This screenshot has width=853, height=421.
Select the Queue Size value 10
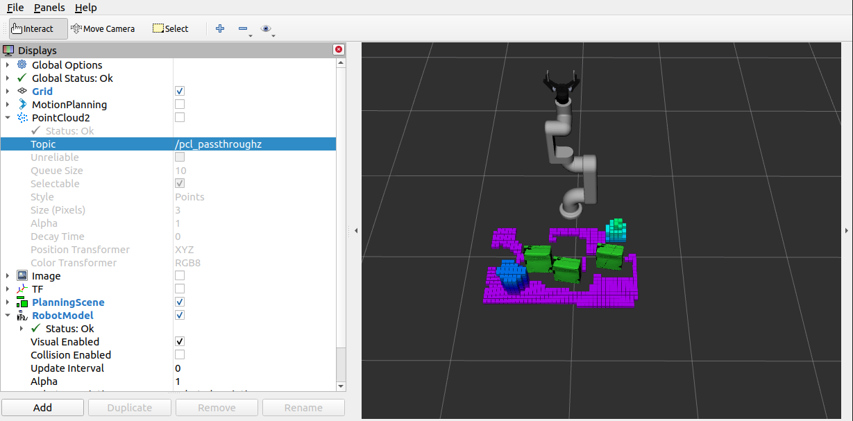pyautogui.click(x=180, y=170)
